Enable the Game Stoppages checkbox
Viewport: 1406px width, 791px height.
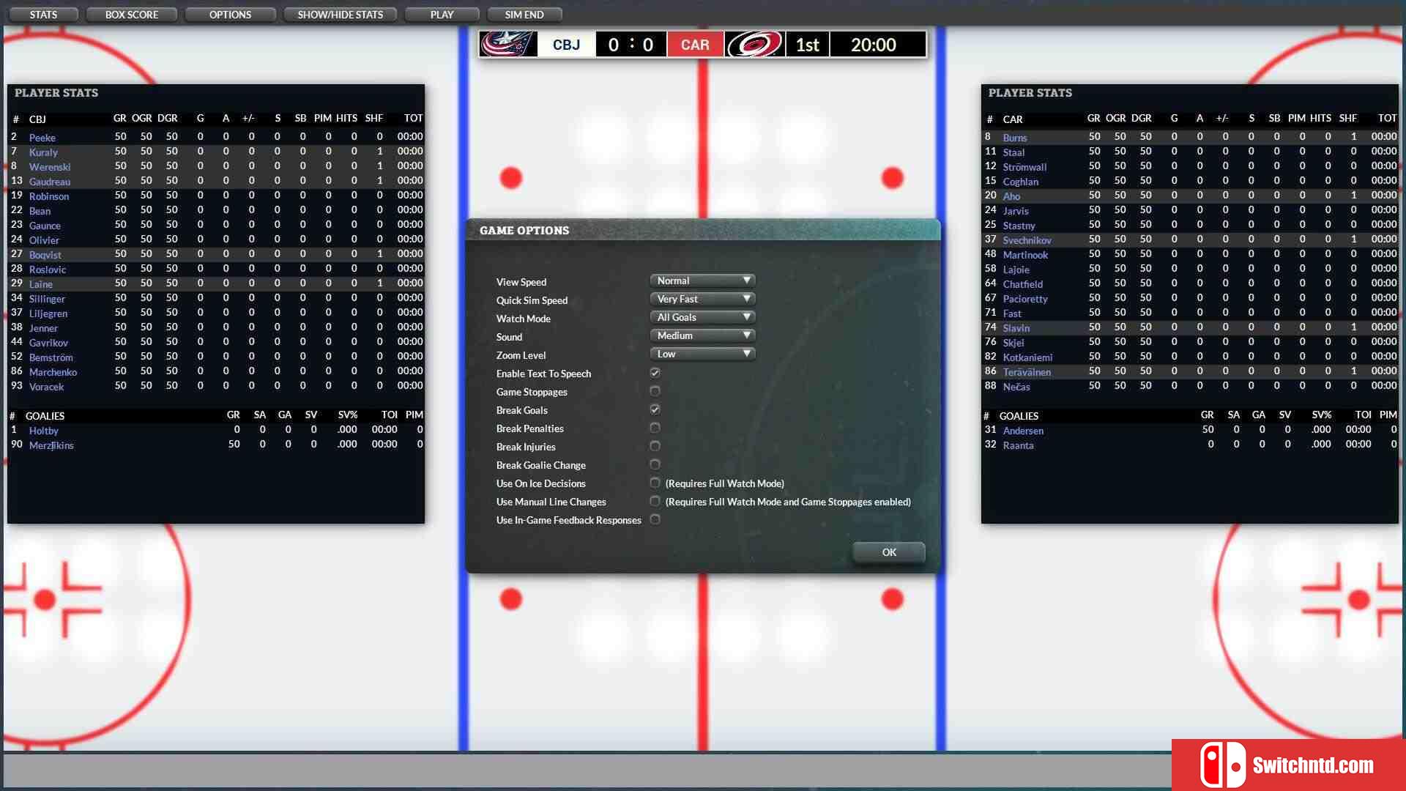pyautogui.click(x=654, y=391)
